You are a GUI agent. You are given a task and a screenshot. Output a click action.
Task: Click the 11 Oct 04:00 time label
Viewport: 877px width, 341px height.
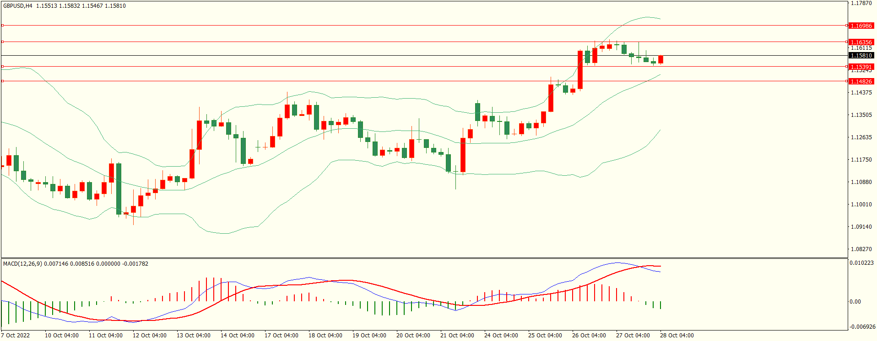pos(106,336)
